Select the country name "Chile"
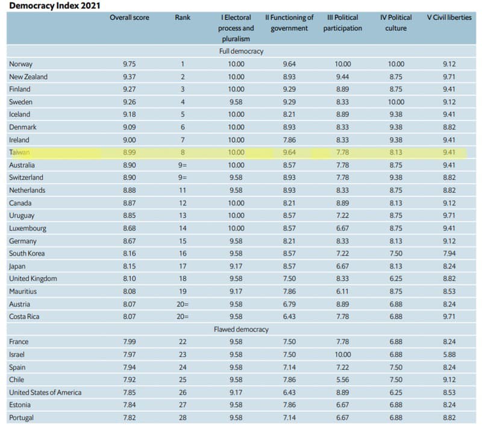Image resolution: width=482 pixels, height=429 pixels. [x=17, y=380]
